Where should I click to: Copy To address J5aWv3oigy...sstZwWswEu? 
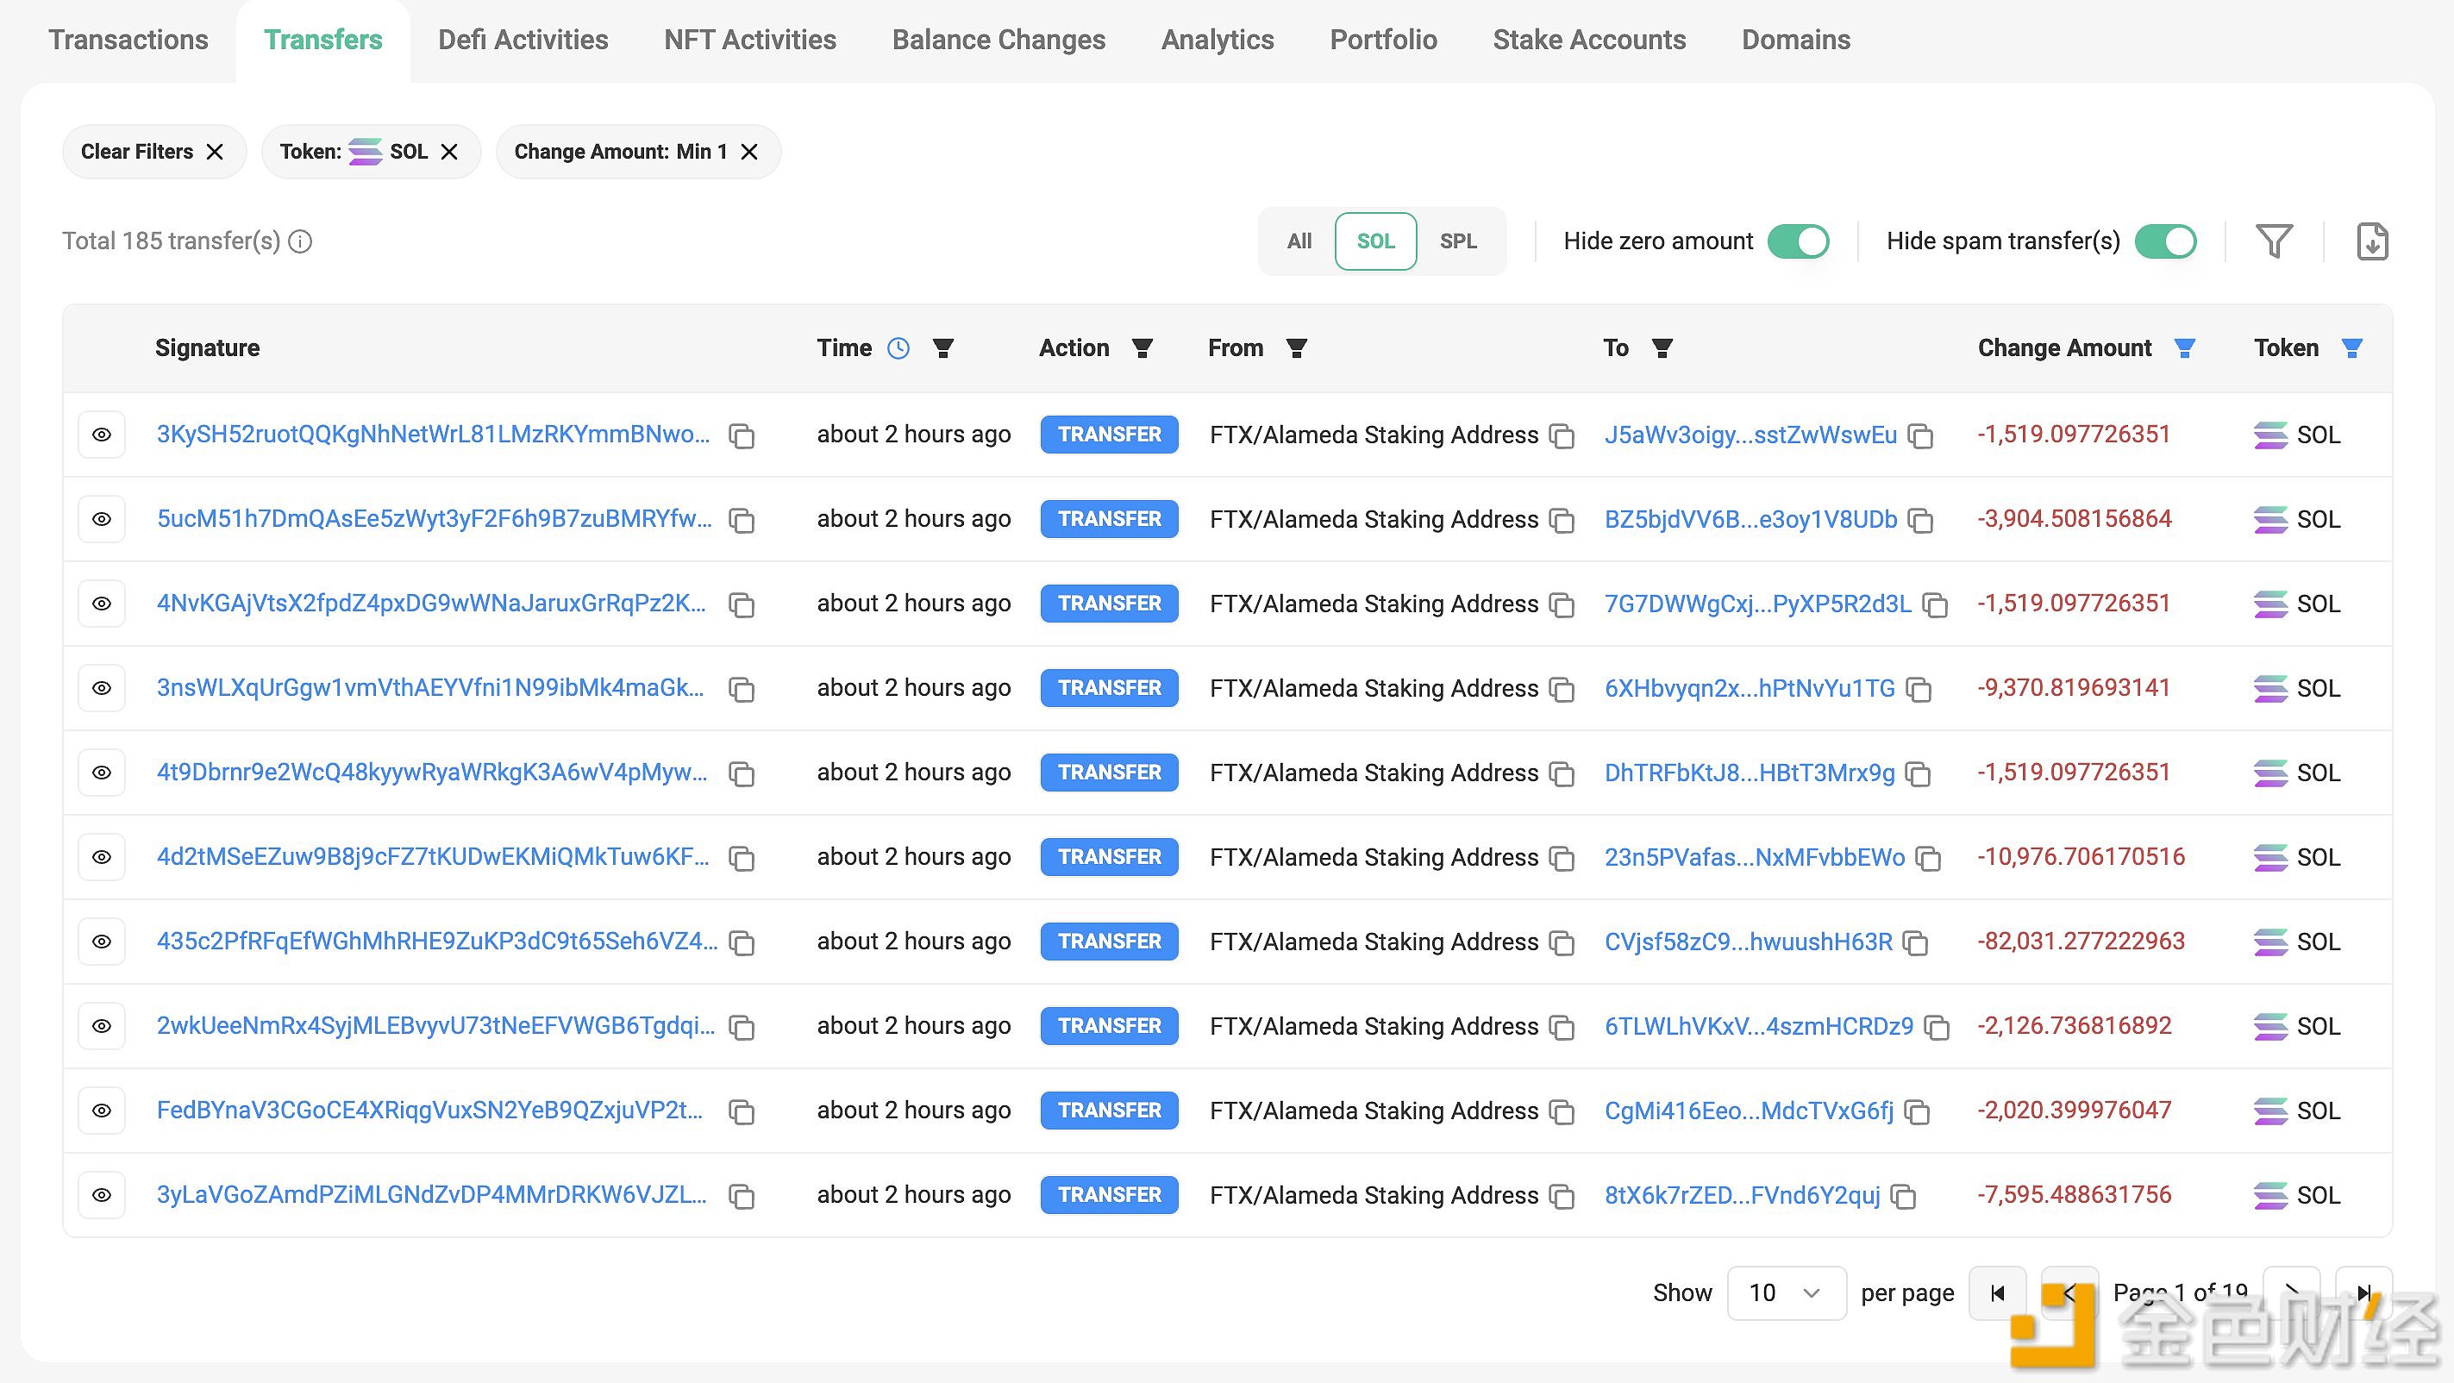coord(1920,436)
